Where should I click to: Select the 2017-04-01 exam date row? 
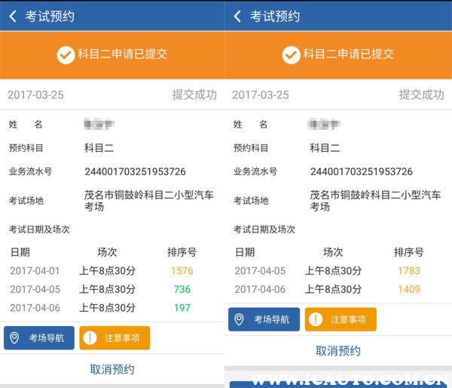point(35,271)
